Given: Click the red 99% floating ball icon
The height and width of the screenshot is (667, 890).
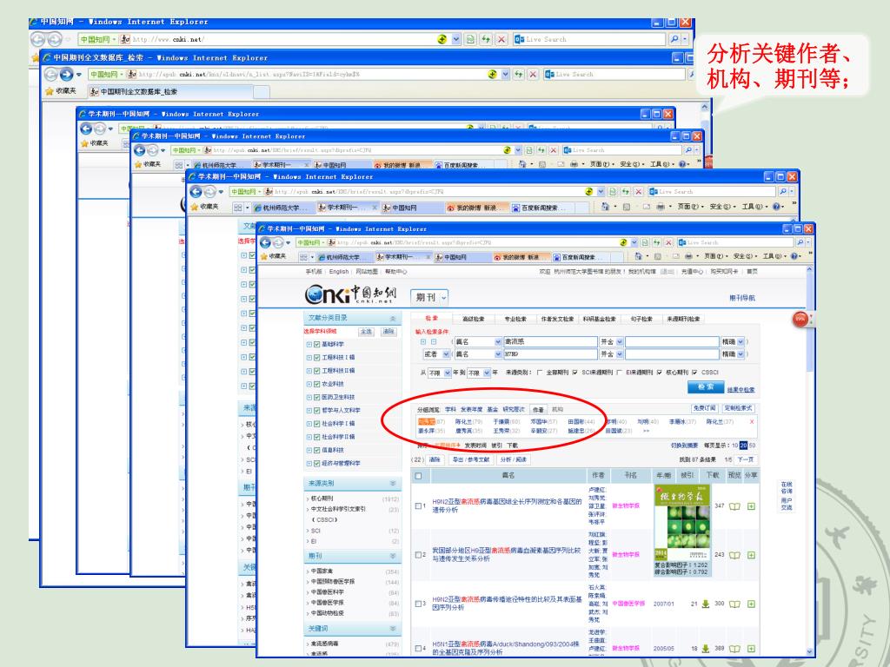Looking at the screenshot, I should pos(800,319).
